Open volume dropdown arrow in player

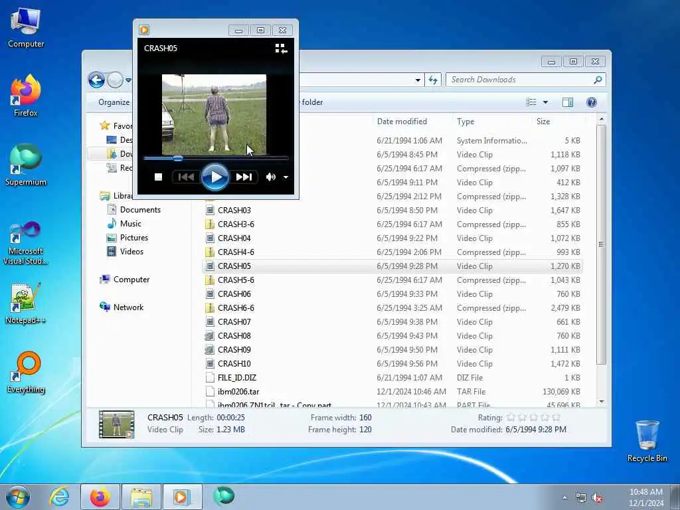[286, 177]
